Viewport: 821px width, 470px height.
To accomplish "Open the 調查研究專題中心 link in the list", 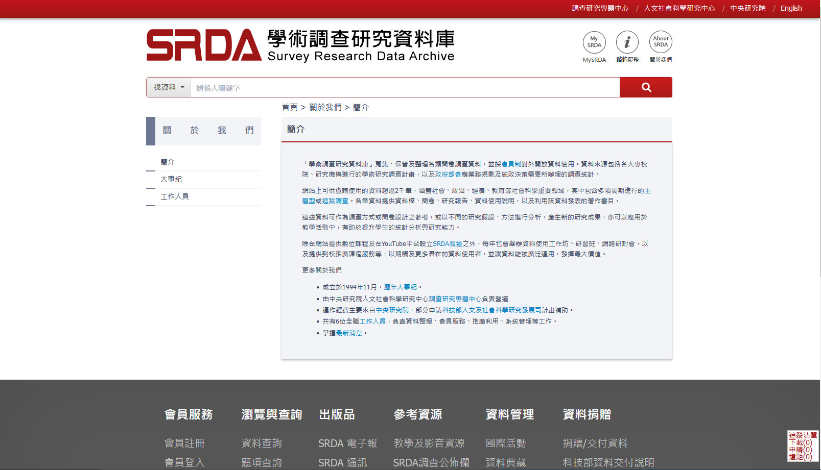I will coord(455,299).
